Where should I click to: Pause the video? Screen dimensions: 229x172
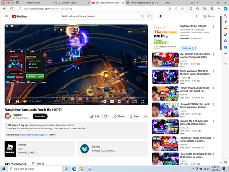pyautogui.click(x=10, y=101)
